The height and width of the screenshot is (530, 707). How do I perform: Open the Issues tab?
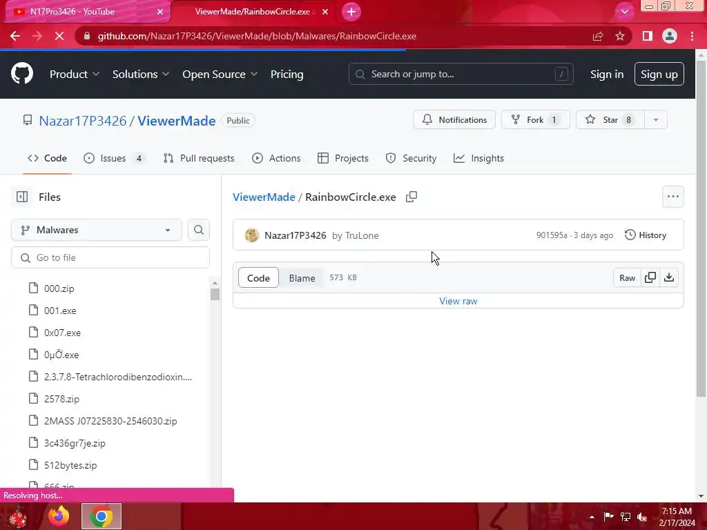(114, 158)
